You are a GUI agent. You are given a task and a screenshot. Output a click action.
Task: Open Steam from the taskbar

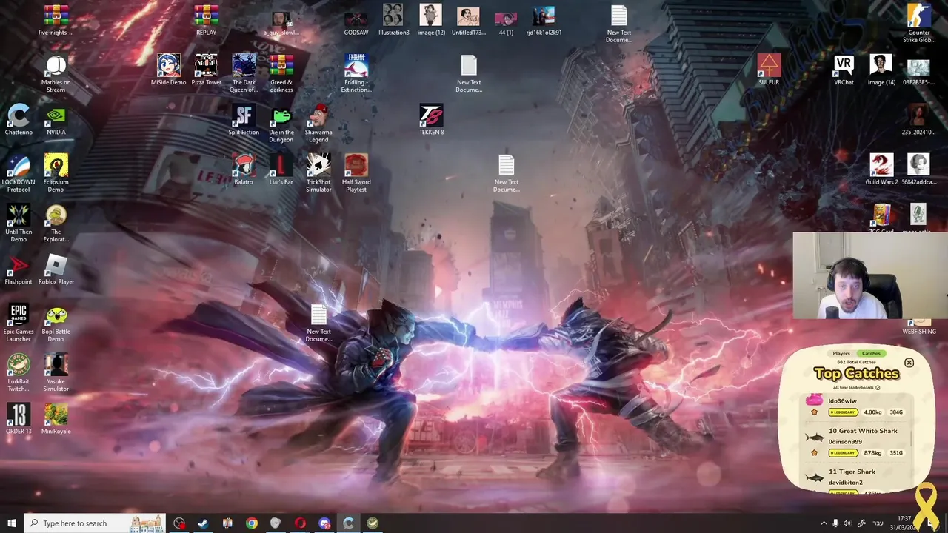coord(203,523)
